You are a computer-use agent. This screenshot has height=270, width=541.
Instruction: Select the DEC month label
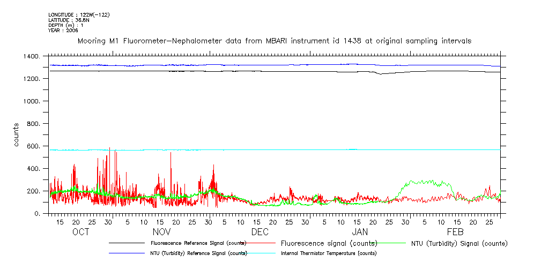coord(260,232)
